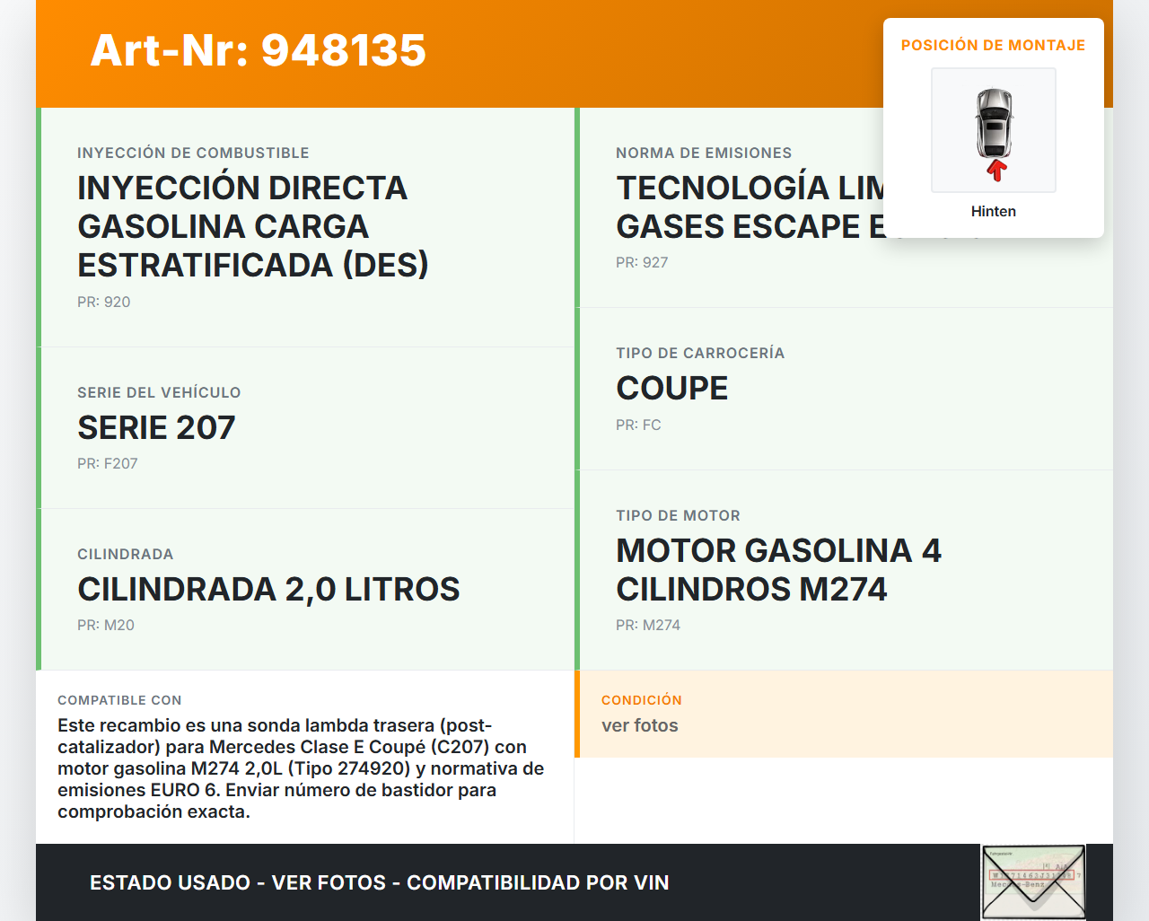Select the 'SERIE 207' value
Screen dimensions: 1149x921
pos(156,427)
